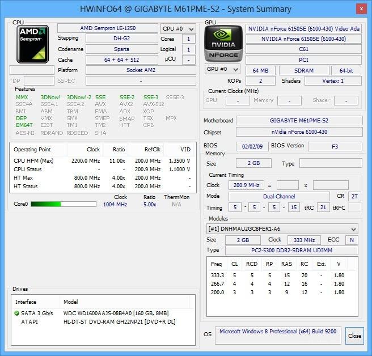
Task: Click the Close button
Action: point(354,336)
